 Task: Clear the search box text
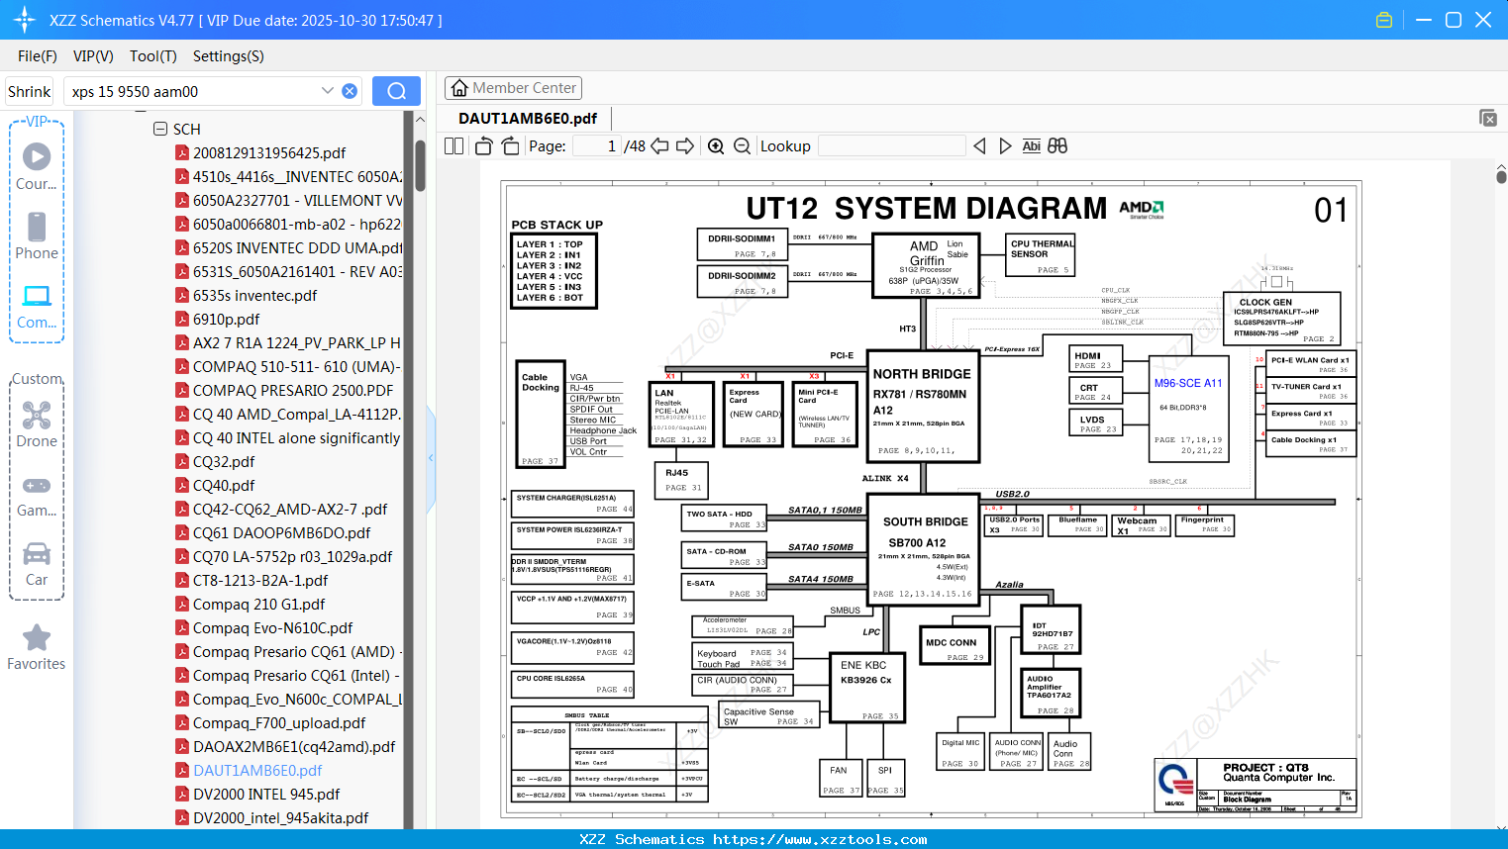coord(350,91)
